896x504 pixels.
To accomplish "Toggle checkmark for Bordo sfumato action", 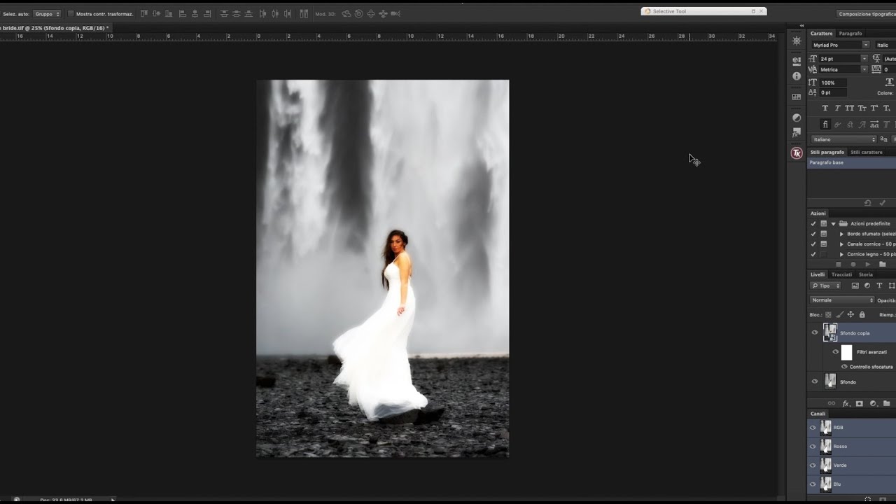I will (x=813, y=234).
